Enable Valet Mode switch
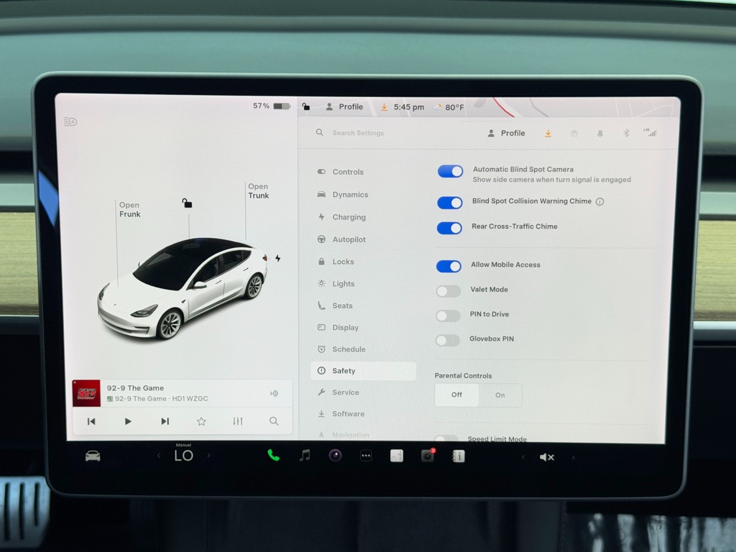 coord(448,291)
